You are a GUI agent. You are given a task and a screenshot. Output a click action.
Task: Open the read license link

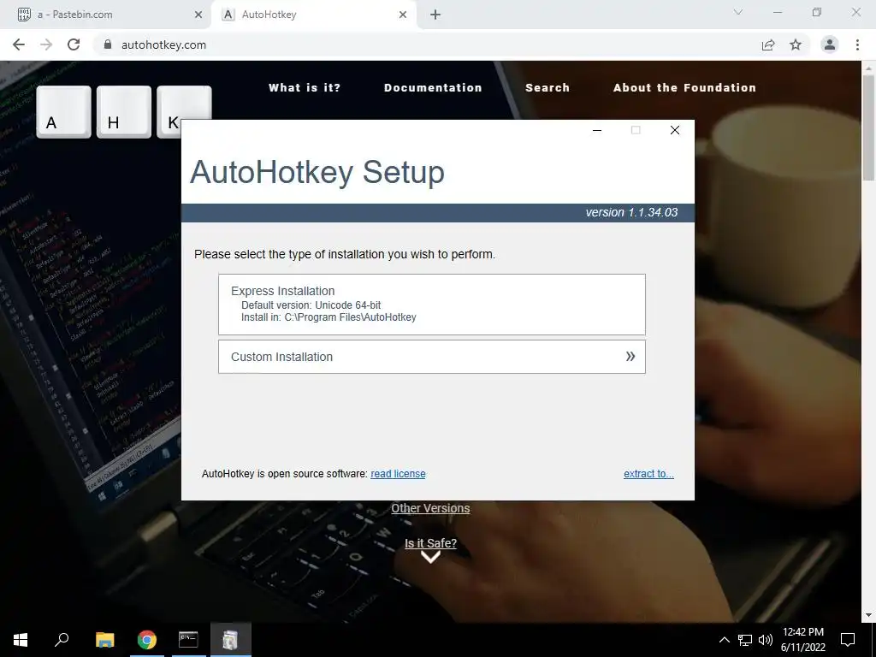point(398,474)
